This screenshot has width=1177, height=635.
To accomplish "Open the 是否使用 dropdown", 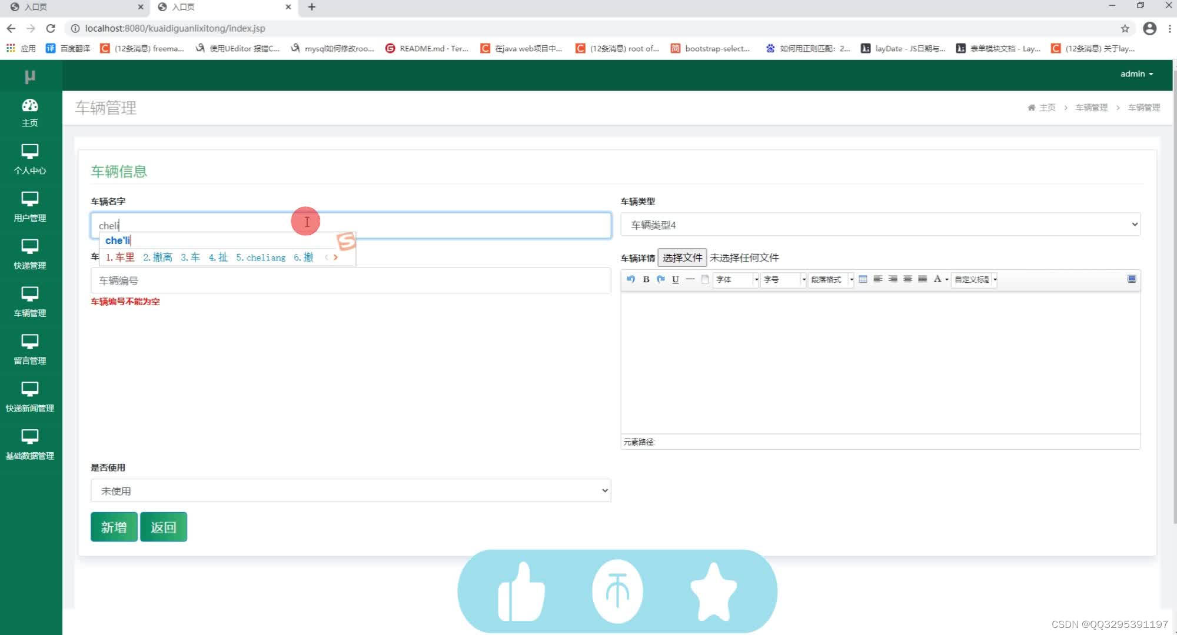I will click(351, 490).
